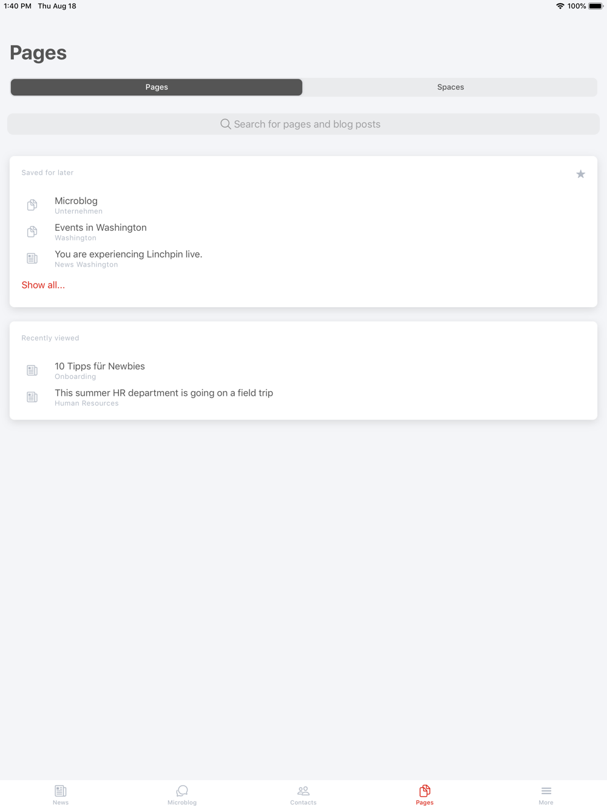Image resolution: width=607 pixels, height=810 pixels.
Task: Open the More hamburger menu icon
Action: pyautogui.click(x=546, y=791)
